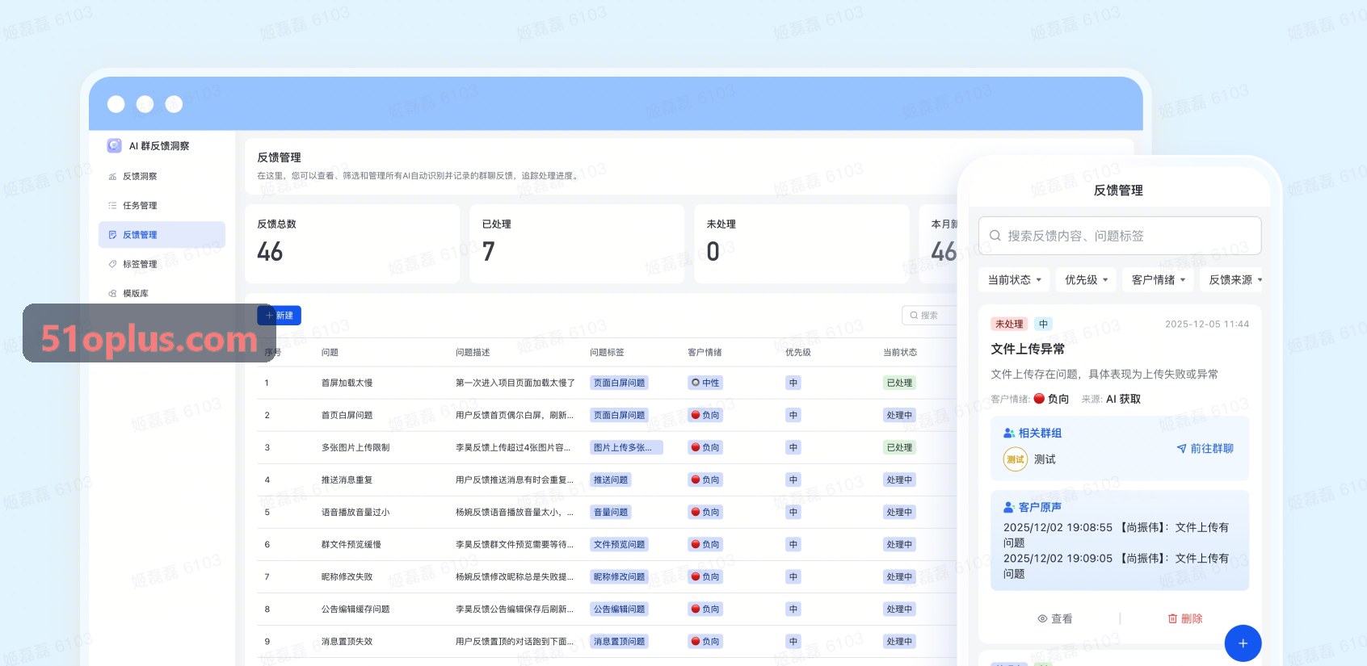Click the 页面白屏问题 tag in row 1
The width and height of the screenshot is (1367, 666).
click(619, 383)
